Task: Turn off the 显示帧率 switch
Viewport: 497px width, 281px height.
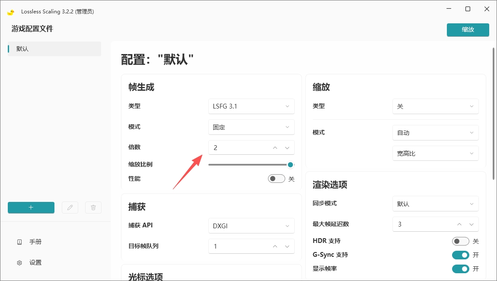Action: 461,269
